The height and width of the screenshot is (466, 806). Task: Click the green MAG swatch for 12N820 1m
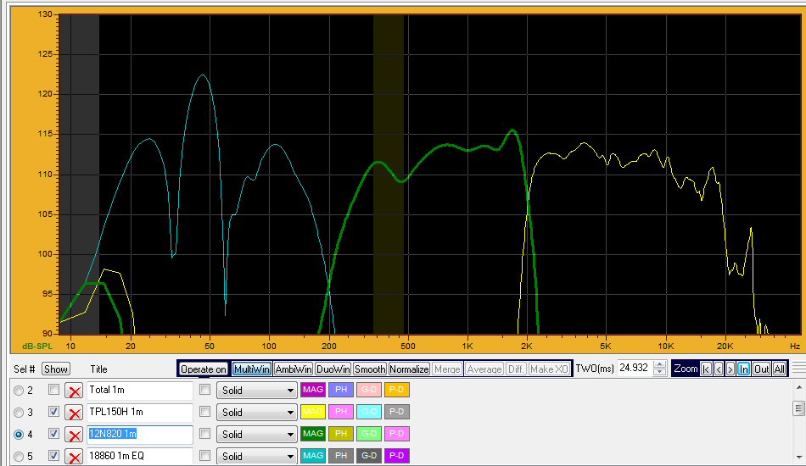click(313, 434)
